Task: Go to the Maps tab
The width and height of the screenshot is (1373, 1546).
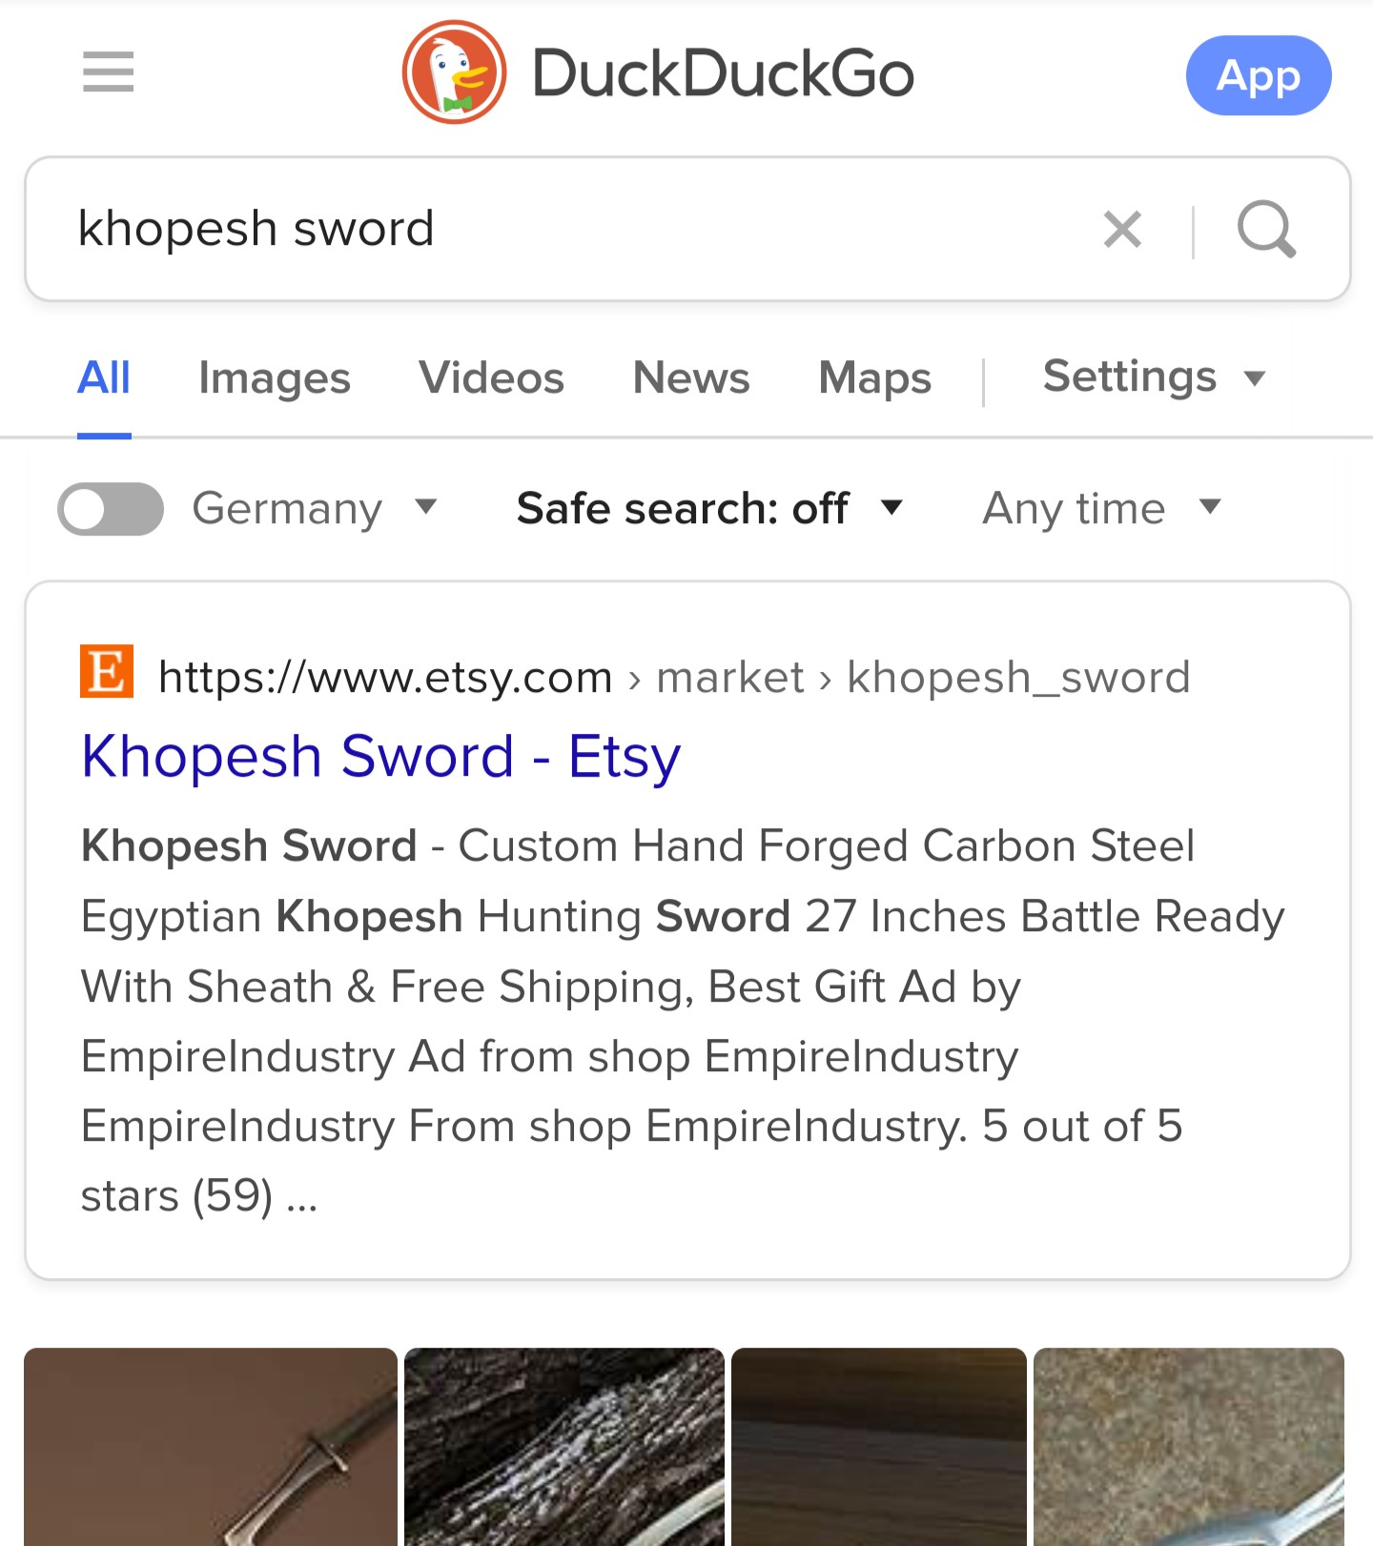Action: 874,378
